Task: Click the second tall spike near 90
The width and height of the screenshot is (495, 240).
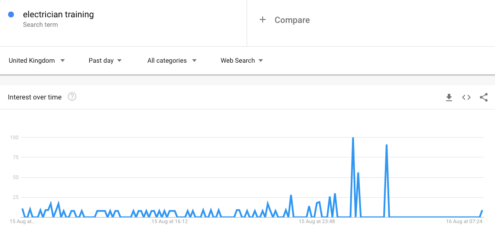Action: (x=386, y=145)
